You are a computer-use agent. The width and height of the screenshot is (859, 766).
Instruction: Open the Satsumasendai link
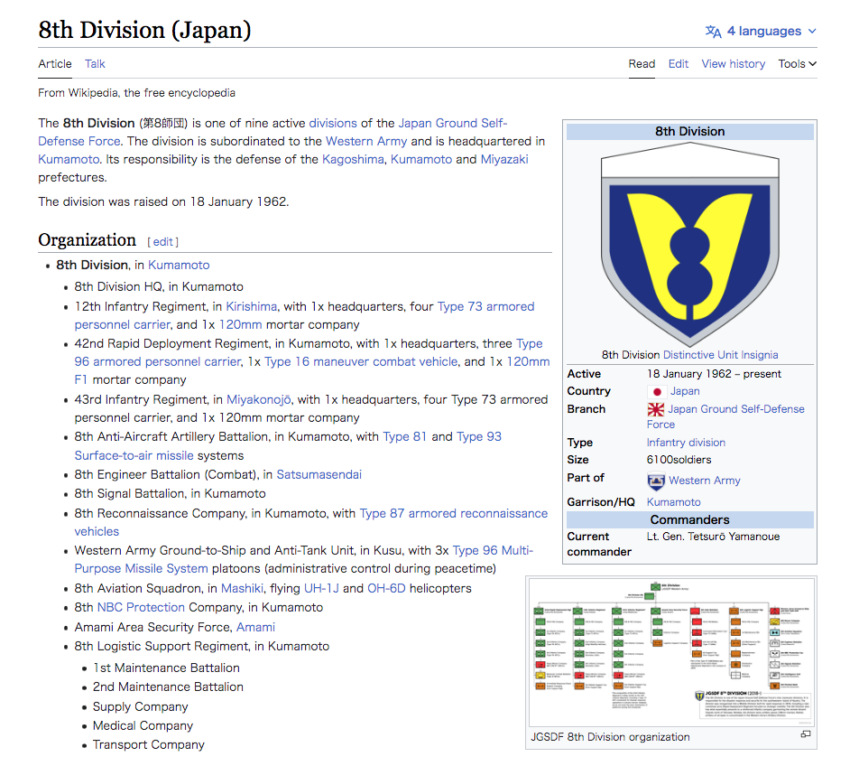[x=319, y=475]
